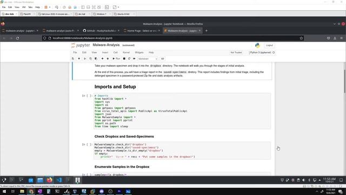
Task: Open Jupyter File menu
Action: coord(75,53)
